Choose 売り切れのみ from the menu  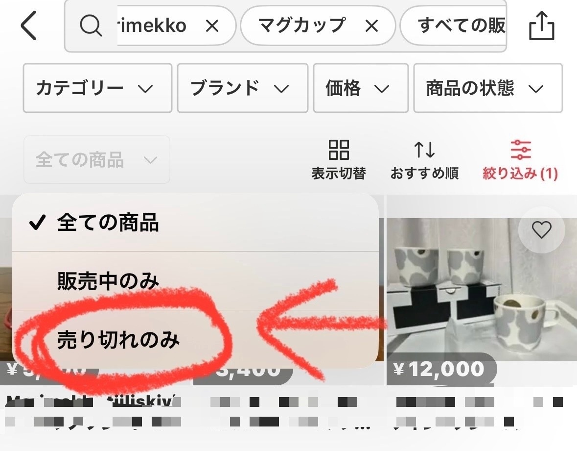(x=195, y=339)
